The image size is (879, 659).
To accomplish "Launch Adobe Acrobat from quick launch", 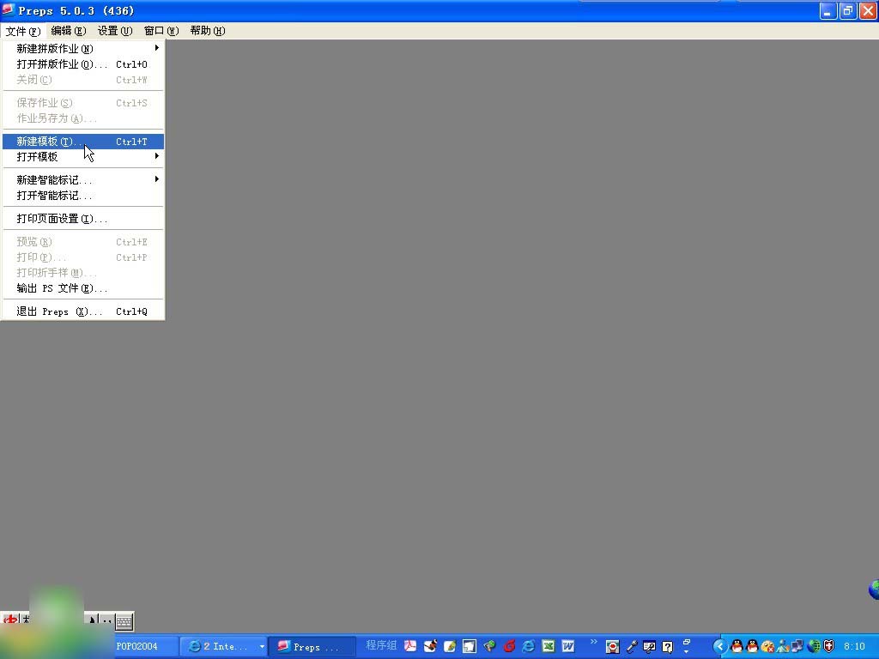I will tap(410, 646).
